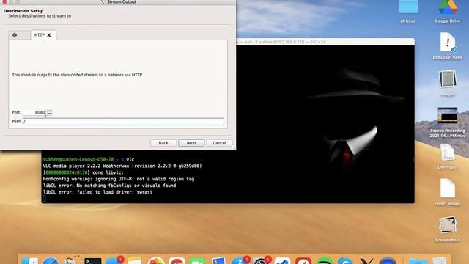The image size is (469, 264).
Task: Open Terminal from the Dock
Action: [93, 261]
